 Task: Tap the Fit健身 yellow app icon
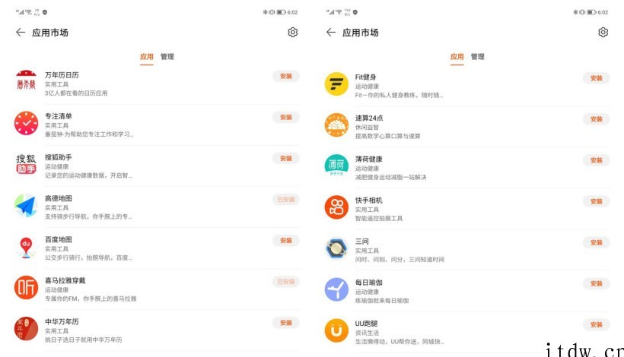click(x=336, y=84)
